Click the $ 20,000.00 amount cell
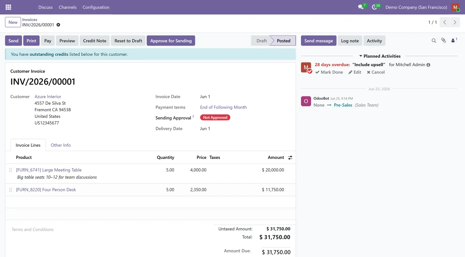Viewport: 465px width, 257px height. click(x=273, y=170)
